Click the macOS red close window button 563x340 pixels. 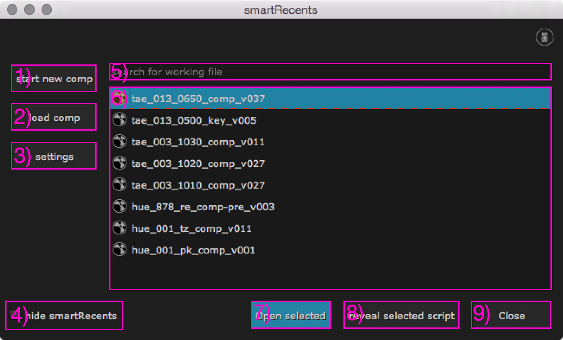point(13,10)
